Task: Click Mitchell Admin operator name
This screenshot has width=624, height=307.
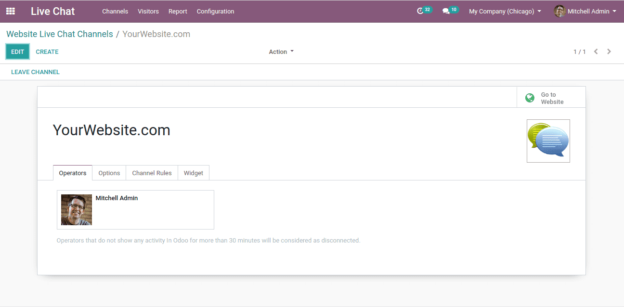Action: click(117, 198)
